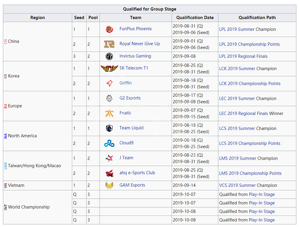The width and height of the screenshot is (299, 227).
Task: Open the J Team link
Action: 126,158
